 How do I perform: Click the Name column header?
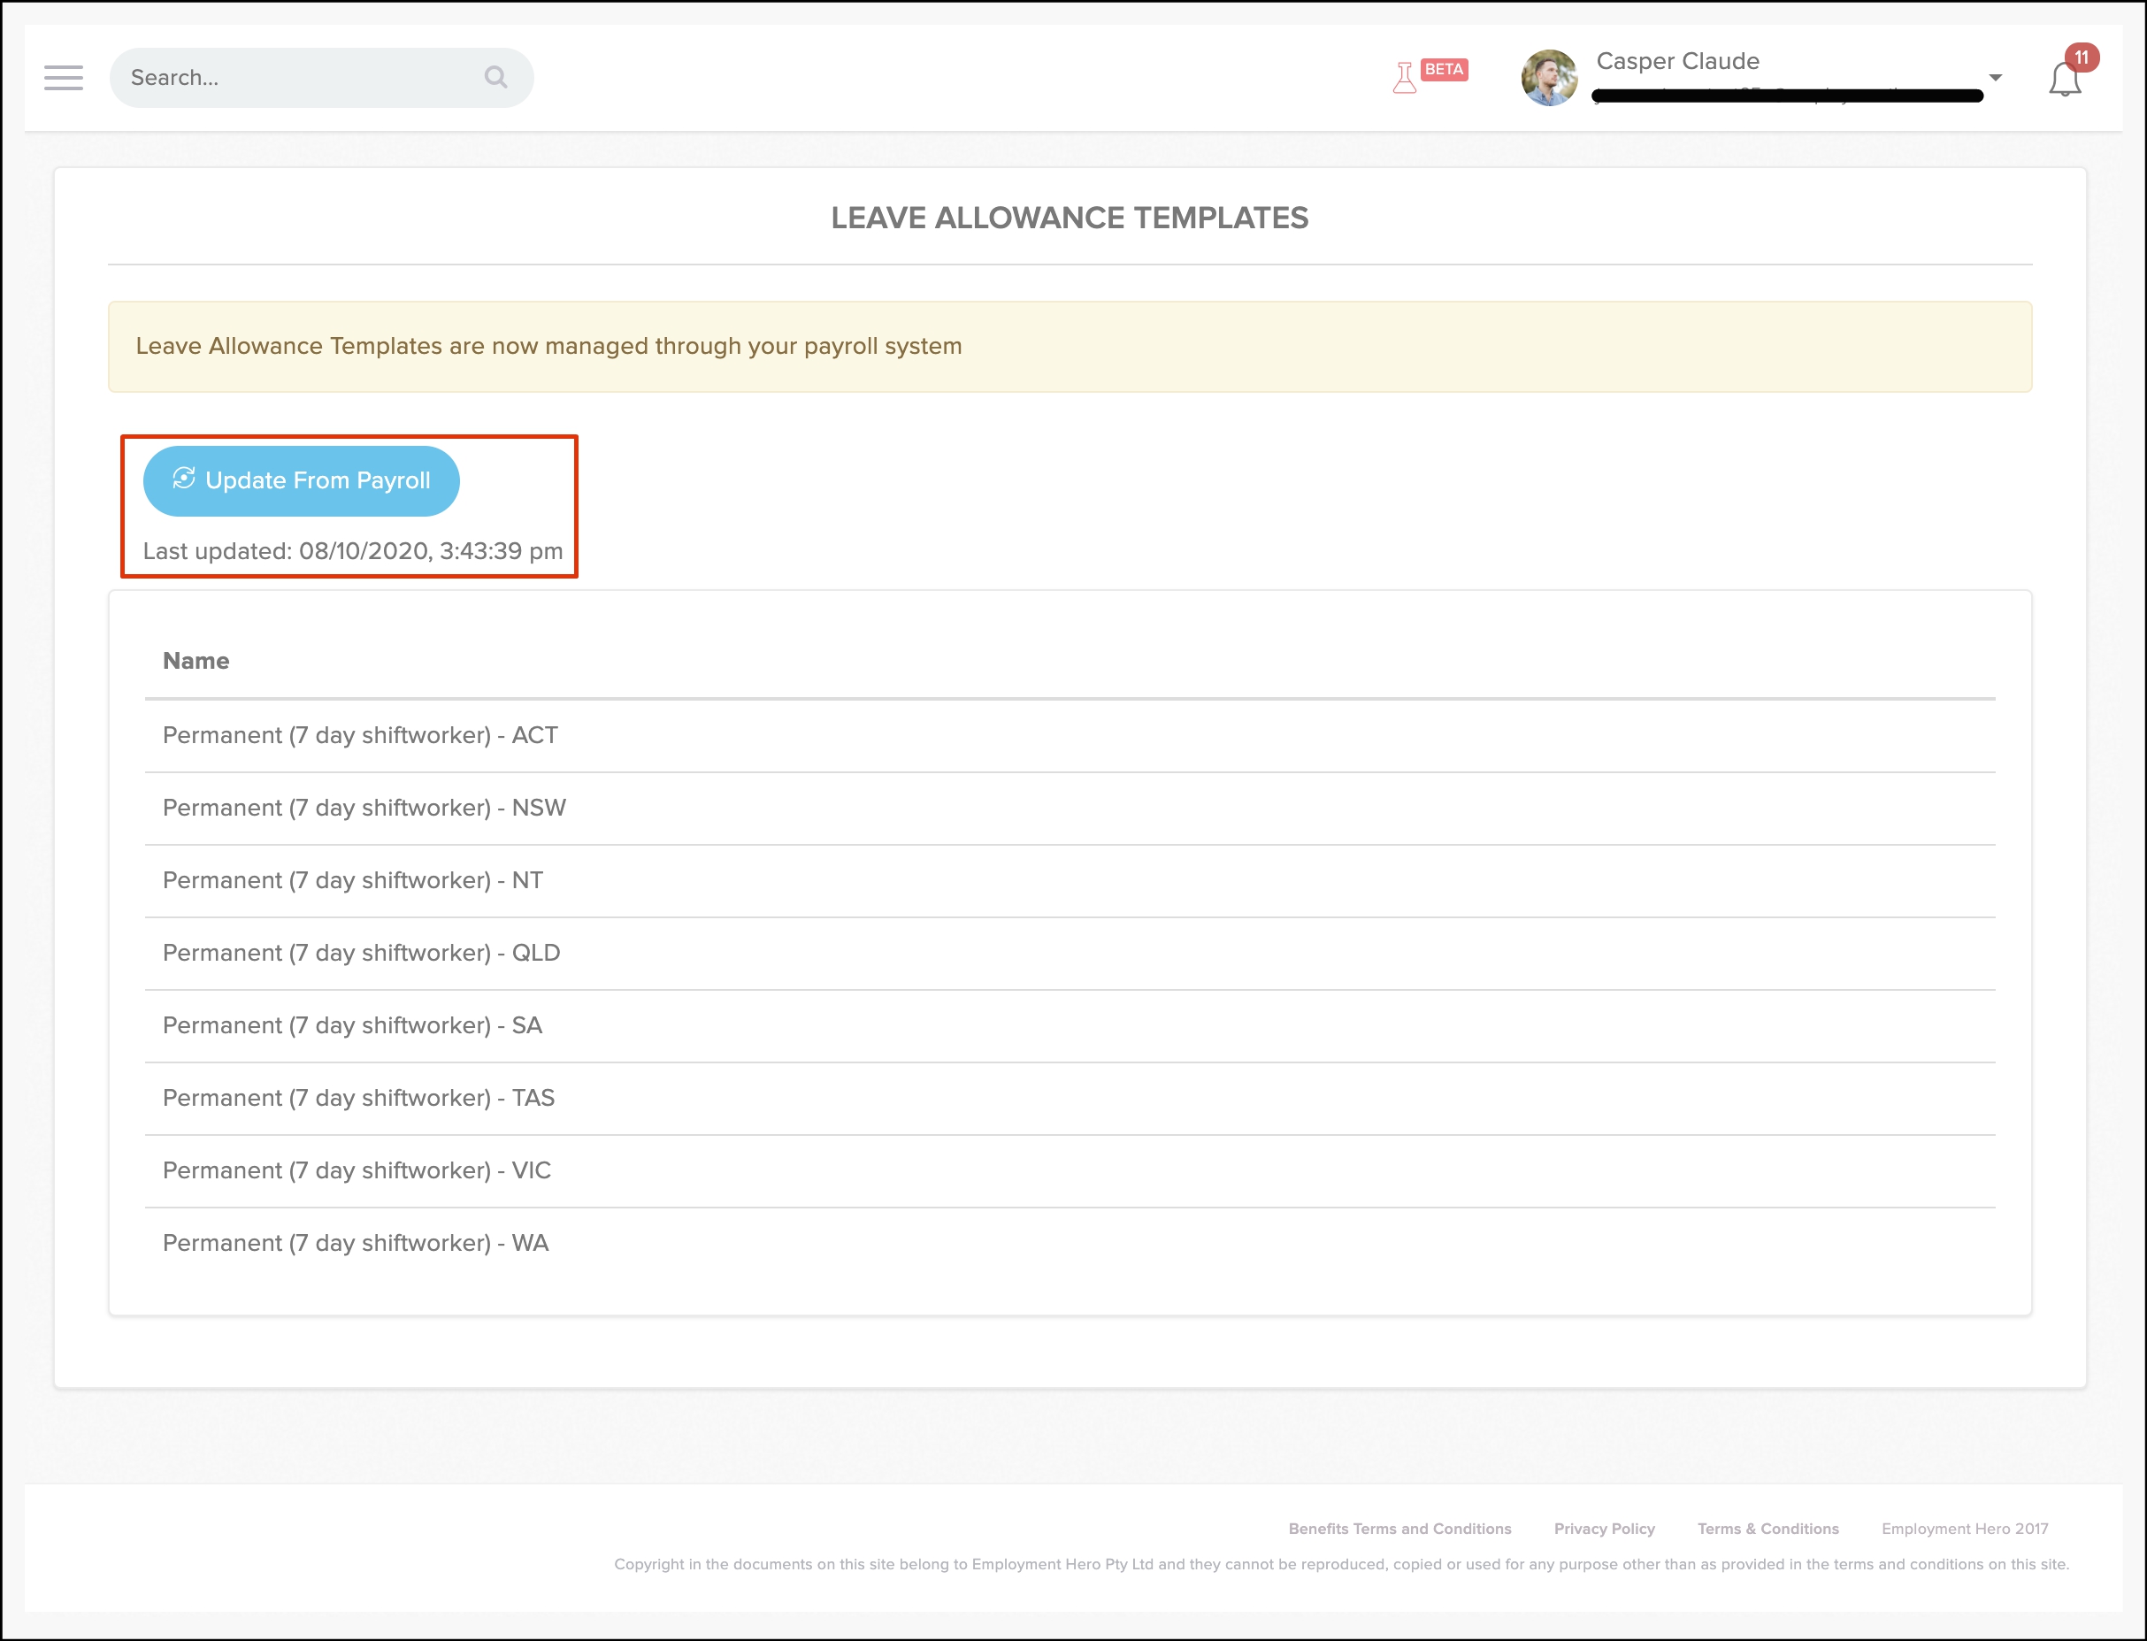coord(196,662)
